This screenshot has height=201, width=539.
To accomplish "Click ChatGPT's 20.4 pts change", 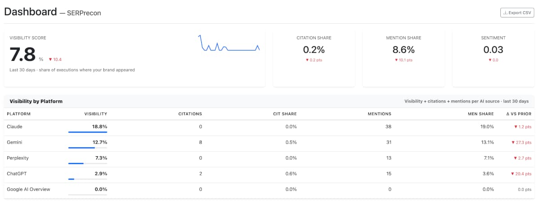I will tap(521, 174).
